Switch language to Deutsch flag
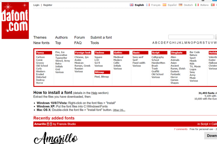Screen dimensions: 217x144 coord(180,5)
